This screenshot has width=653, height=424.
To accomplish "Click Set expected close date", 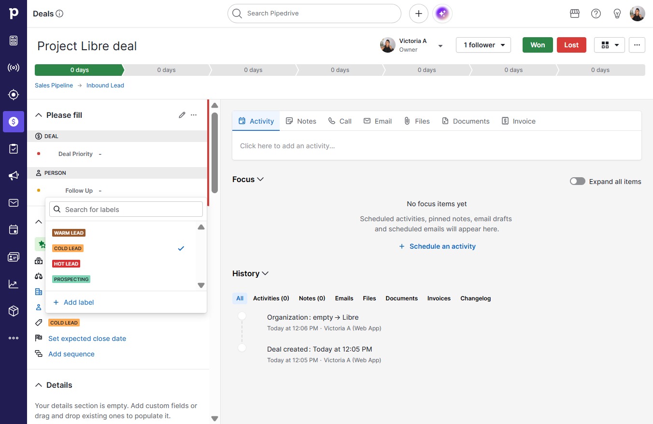I will click(x=87, y=339).
